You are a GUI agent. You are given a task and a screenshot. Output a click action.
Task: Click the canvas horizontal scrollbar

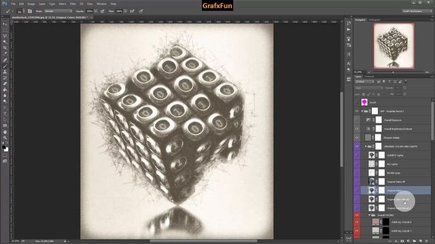click(204, 241)
